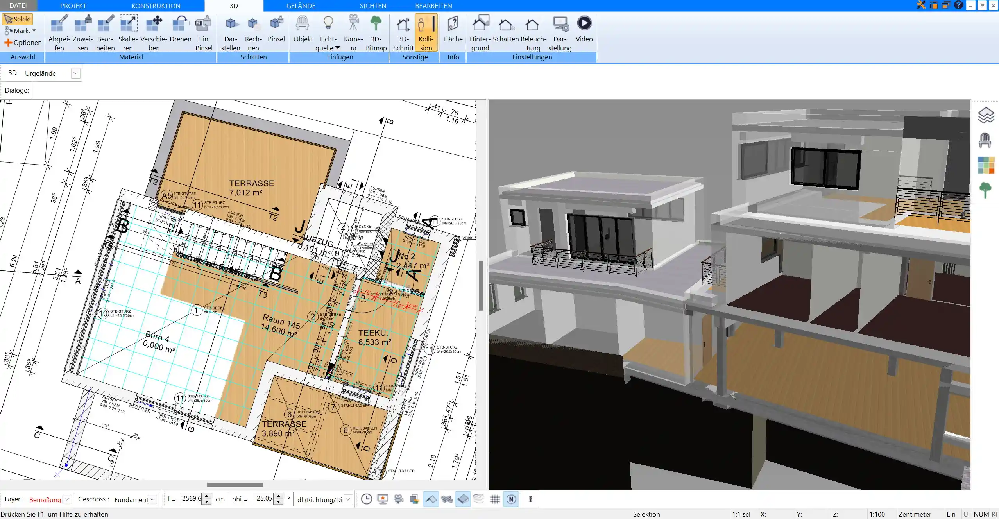Image resolution: width=999 pixels, height=519 pixels.
Task: Open the dl (Richtung/Di dropdown
Action: 348,499
